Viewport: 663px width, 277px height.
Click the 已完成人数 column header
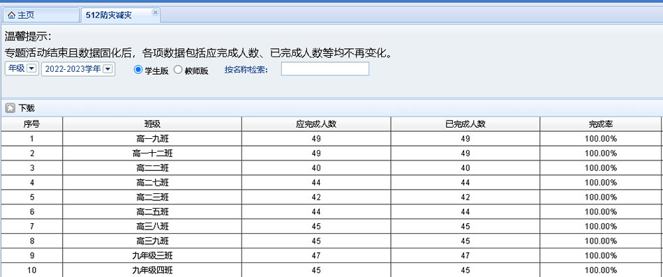pyautogui.click(x=465, y=124)
